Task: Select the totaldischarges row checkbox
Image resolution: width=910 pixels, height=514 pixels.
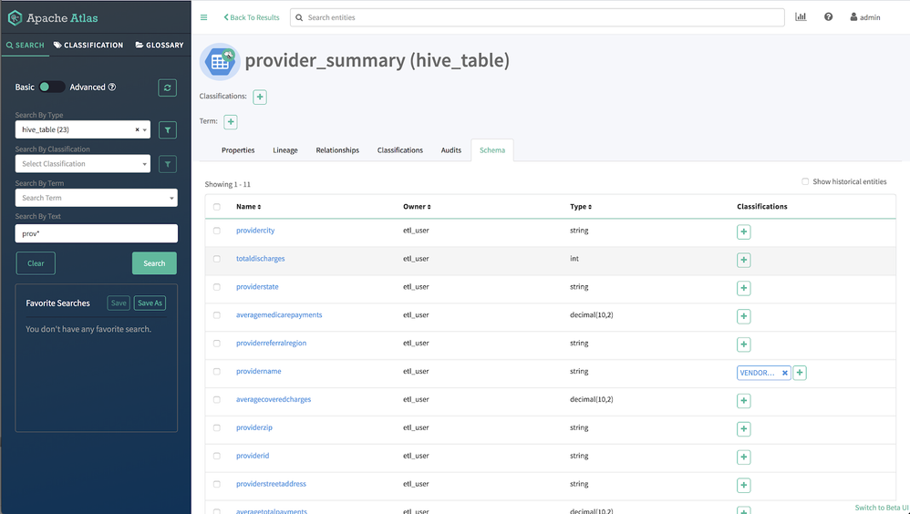Action: pos(217,259)
